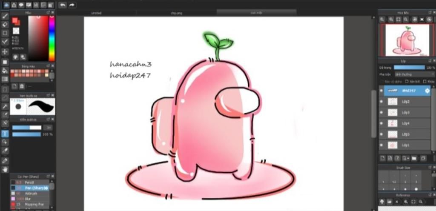Click the Undo arrow in top toolbar
This screenshot has height=211, width=436.
tap(63, 5)
